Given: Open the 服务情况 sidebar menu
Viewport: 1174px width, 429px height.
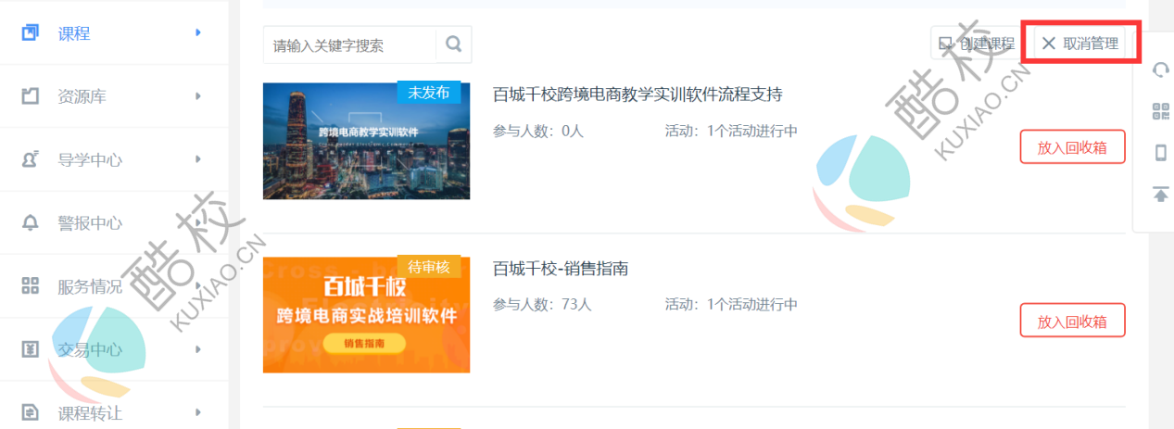Looking at the screenshot, I should point(114,286).
